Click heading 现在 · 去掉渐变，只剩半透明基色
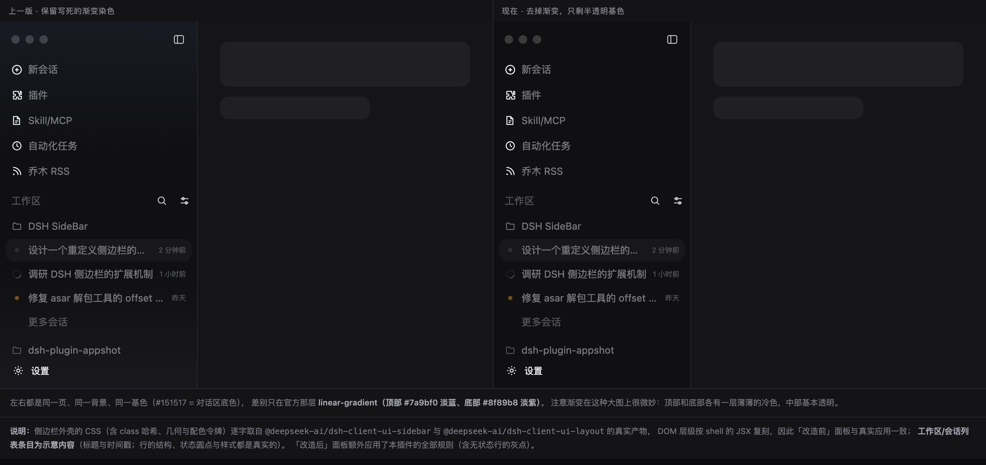This screenshot has width=986, height=465. pyautogui.click(x=563, y=11)
